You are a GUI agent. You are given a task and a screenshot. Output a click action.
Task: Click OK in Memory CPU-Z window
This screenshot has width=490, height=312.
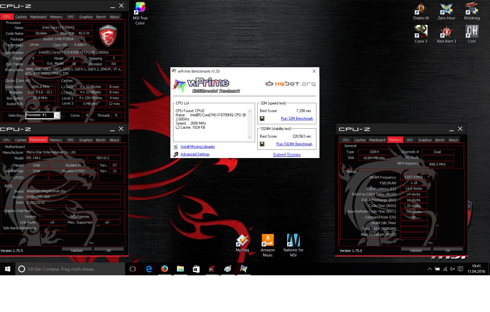click(x=448, y=251)
